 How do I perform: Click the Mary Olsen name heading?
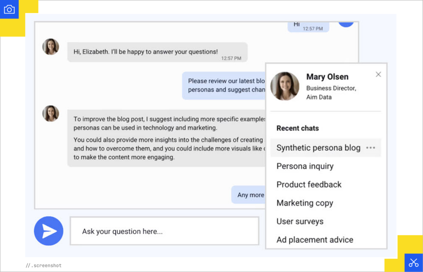point(327,77)
